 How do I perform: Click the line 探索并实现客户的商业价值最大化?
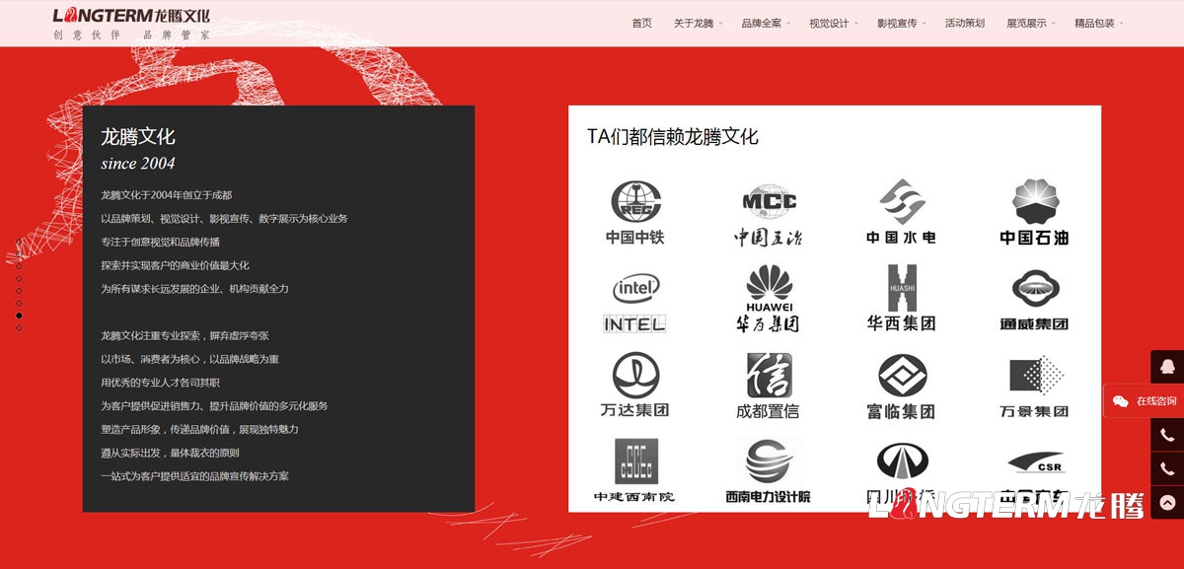click(x=175, y=265)
